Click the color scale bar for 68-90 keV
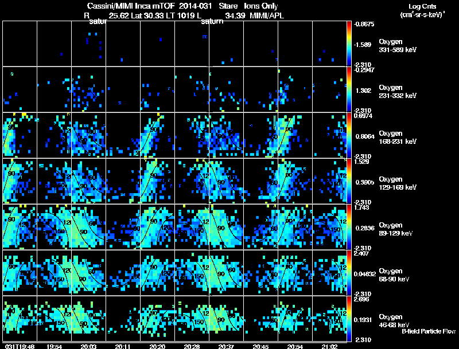 (x=349, y=273)
